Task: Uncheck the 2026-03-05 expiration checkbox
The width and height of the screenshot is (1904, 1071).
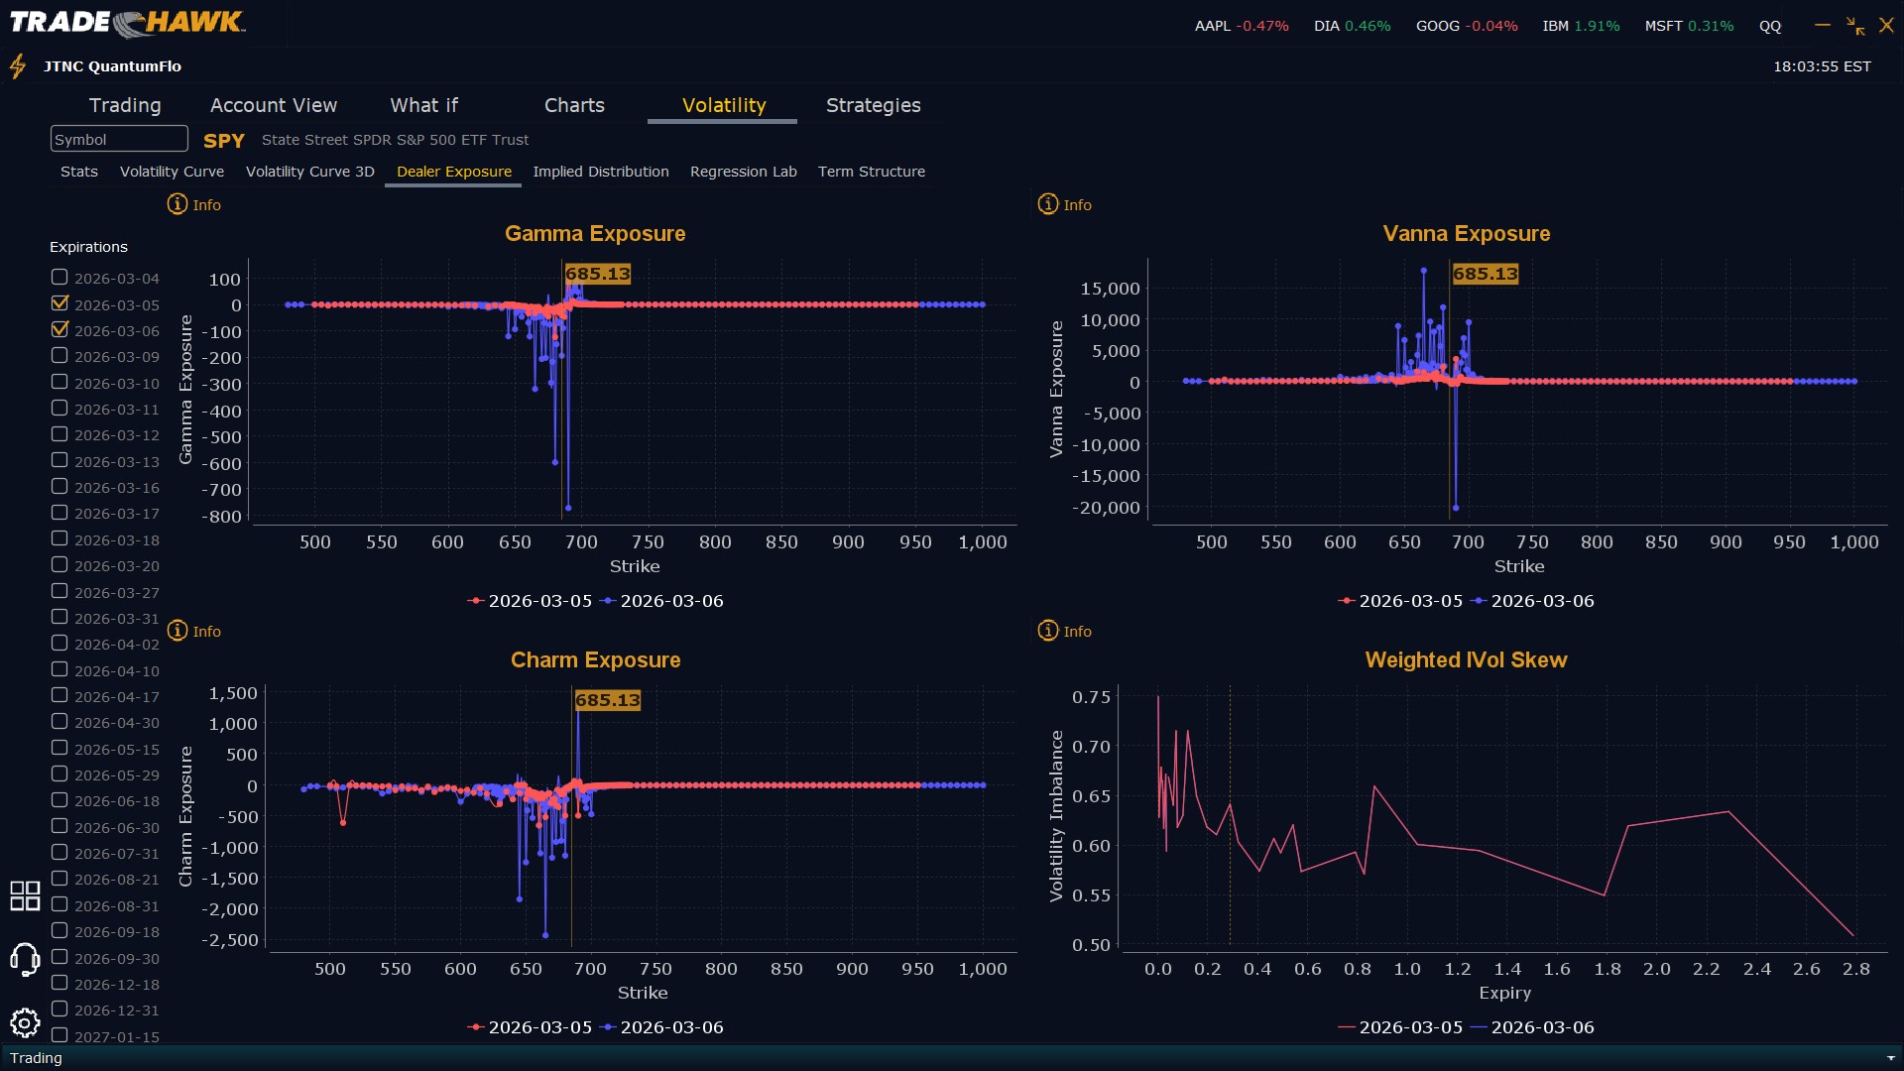Action: click(x=59, y=303)
